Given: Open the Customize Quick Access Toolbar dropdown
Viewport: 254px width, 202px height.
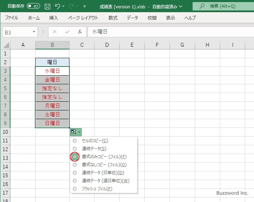Looking at the screenshot, I should (84, 7).
